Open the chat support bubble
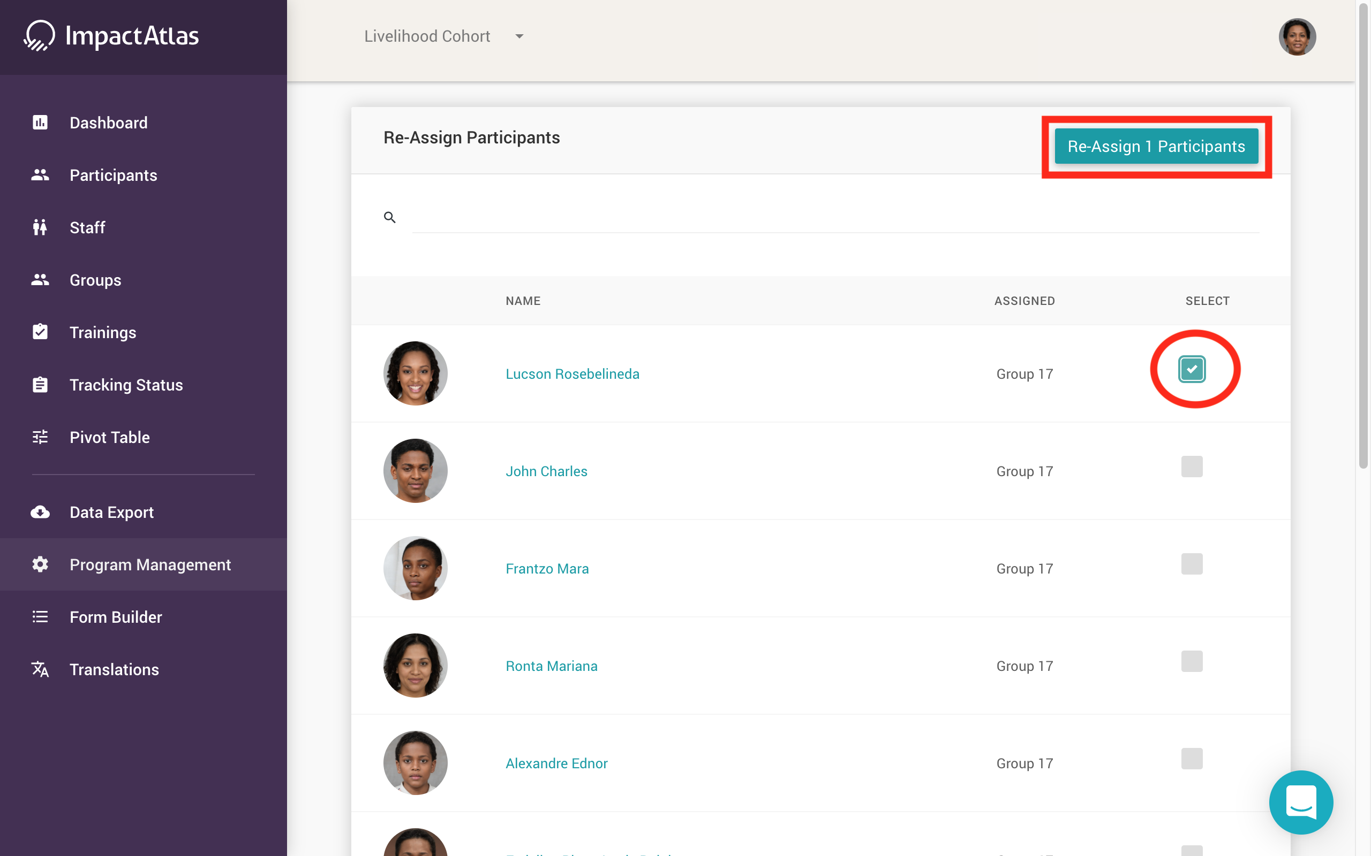 pos(1301,801)
